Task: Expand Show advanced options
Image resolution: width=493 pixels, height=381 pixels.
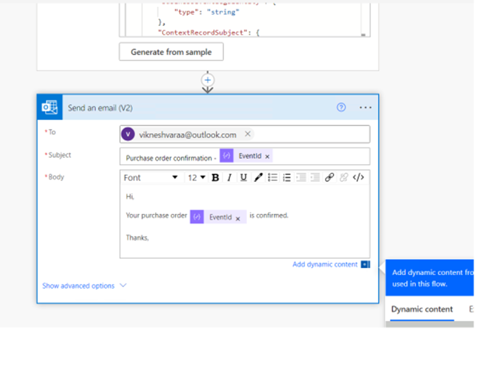Action: click(78, 286)
